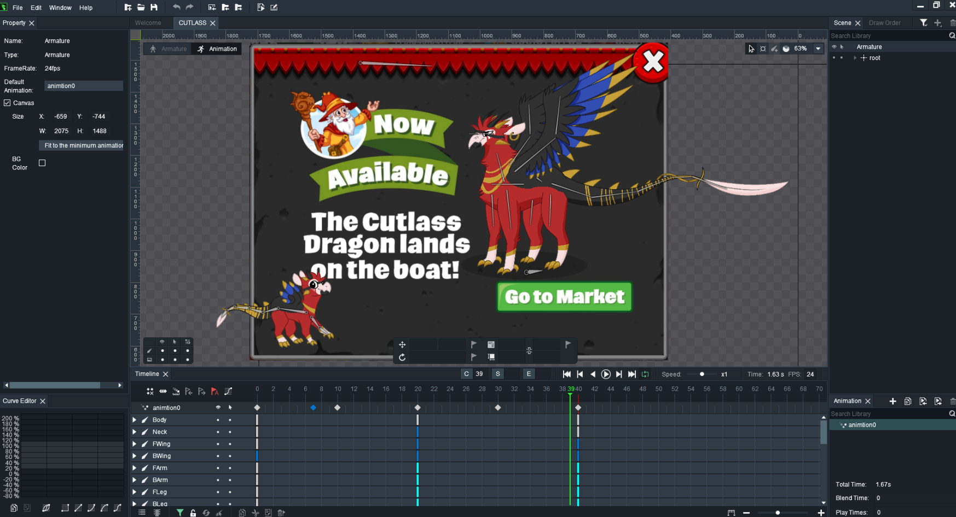Toggle visibility eye for Armature in Scene
Screen dimensions: 956x517
(834, 47)
